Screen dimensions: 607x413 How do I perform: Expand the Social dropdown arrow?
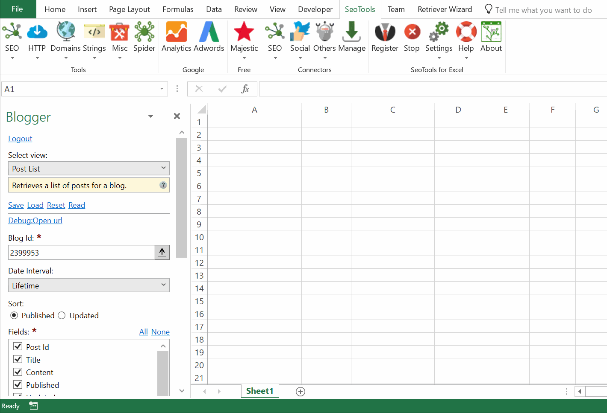[300, 58]
